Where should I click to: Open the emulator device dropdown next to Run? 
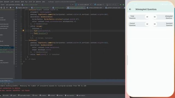(112, 5)
